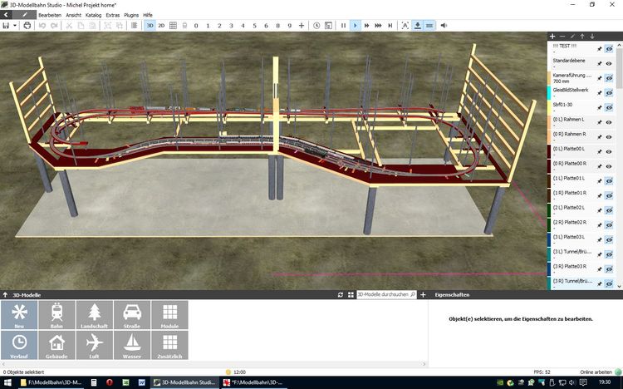Viewport: 623px width, 389px height.
Task: Add a new layer with plus icon
Action: tap(552, 37)
